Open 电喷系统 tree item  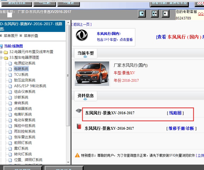21,69
